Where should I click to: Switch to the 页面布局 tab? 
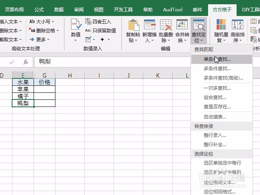(x=14, y=10)
